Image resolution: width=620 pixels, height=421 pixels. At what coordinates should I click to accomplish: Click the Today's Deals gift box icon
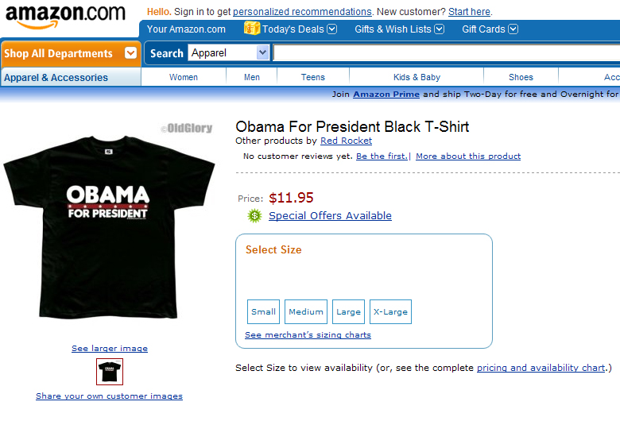252,29
